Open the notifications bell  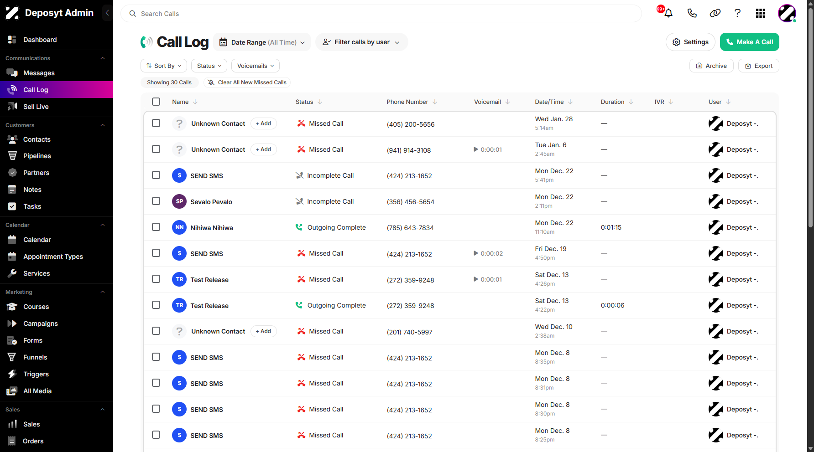pyautogui.click(x=668, y=13)
